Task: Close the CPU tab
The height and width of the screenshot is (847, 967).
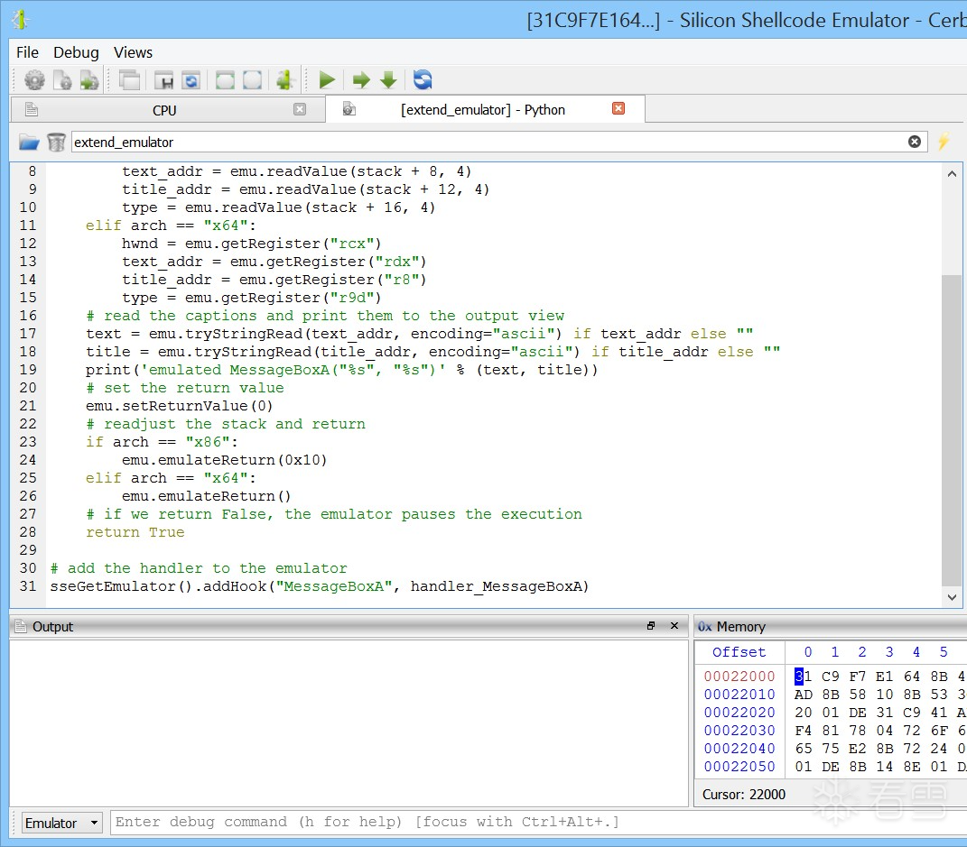Action: 300,109
